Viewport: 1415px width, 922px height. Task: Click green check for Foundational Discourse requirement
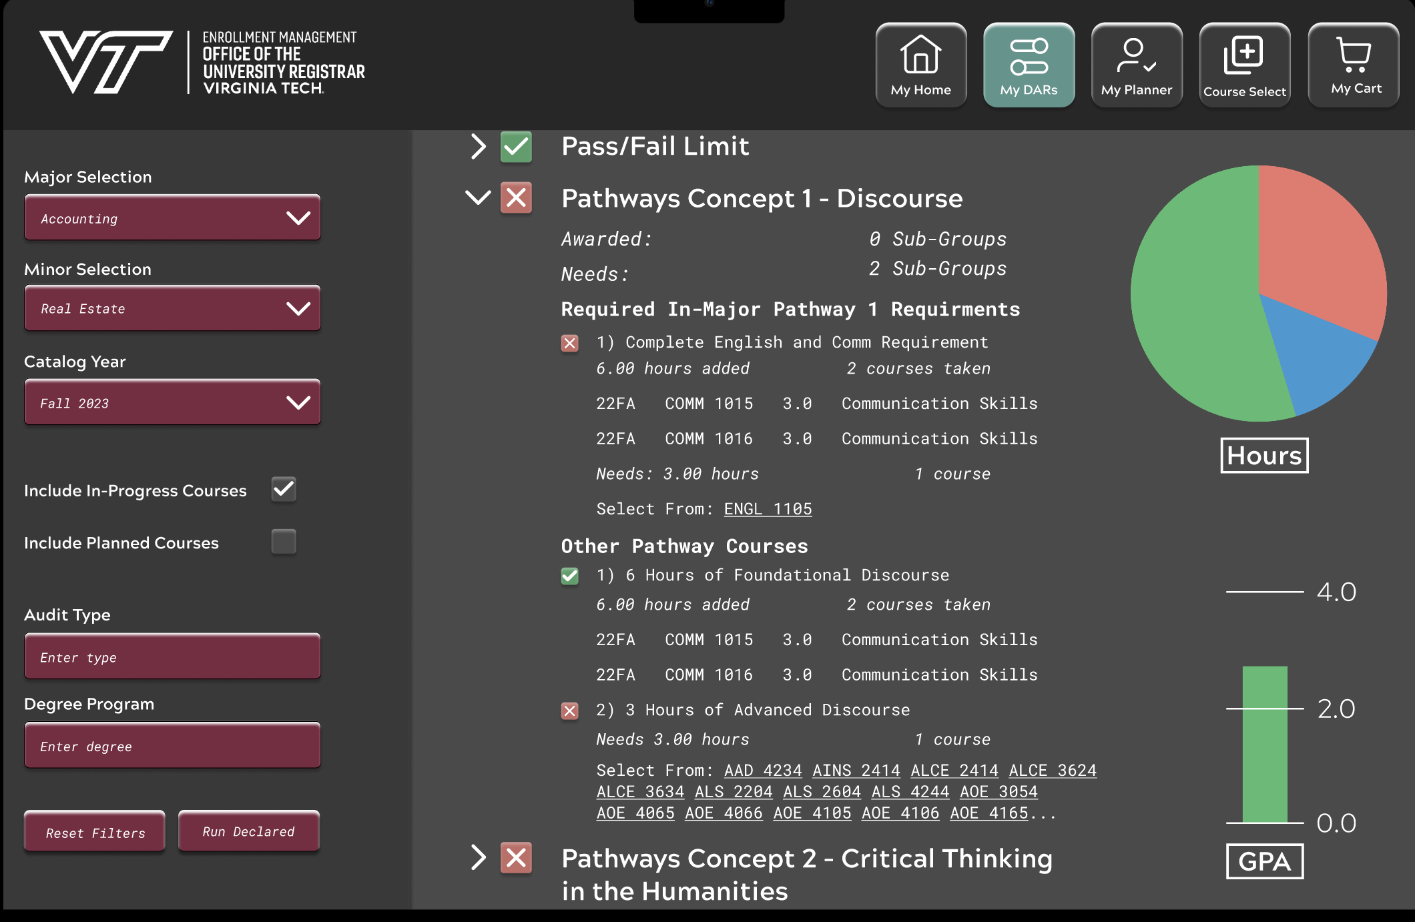point(569,576)
